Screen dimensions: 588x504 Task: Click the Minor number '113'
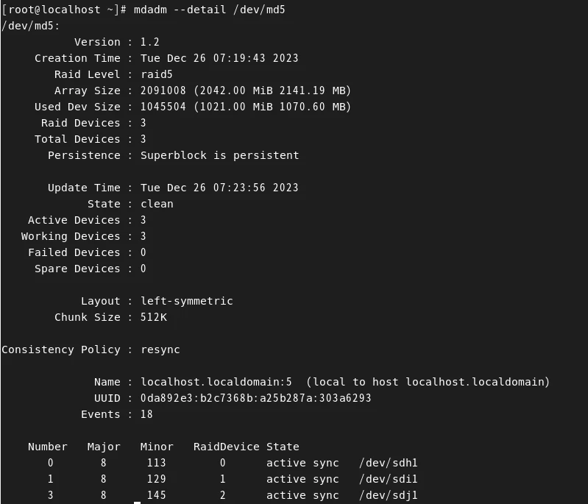(x=156, y=463)
